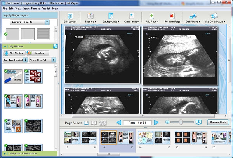Viewport: 233px width, 158px height.
Task: Click the Remove Page icon
Action: pos(172,16)
